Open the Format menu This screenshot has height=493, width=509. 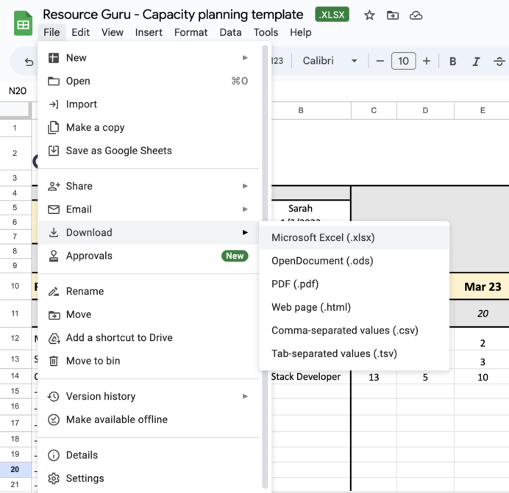pyautogui.click(x=191, y=32)
